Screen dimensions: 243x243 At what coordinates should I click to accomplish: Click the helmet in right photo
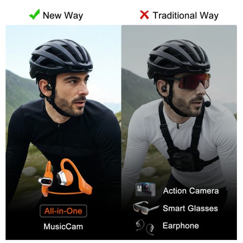click(179, 58)
